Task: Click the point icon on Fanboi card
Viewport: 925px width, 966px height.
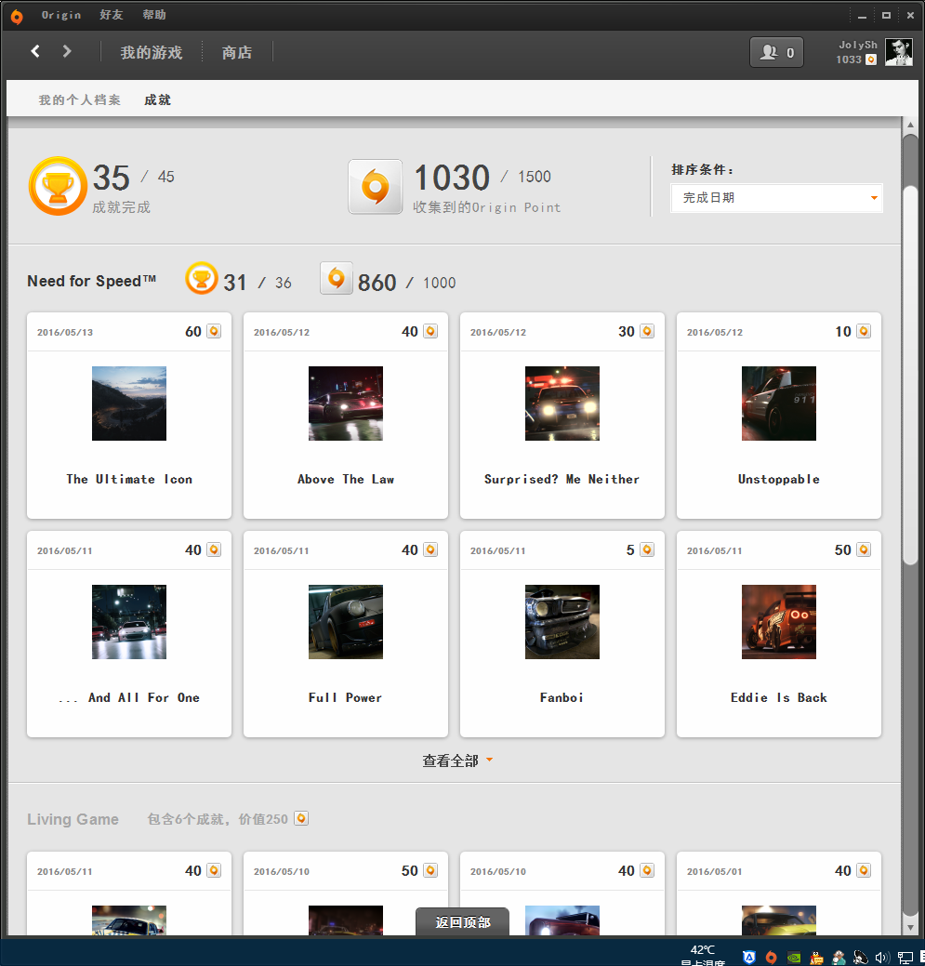Action: pyautogui.click(x=647, y=549)
